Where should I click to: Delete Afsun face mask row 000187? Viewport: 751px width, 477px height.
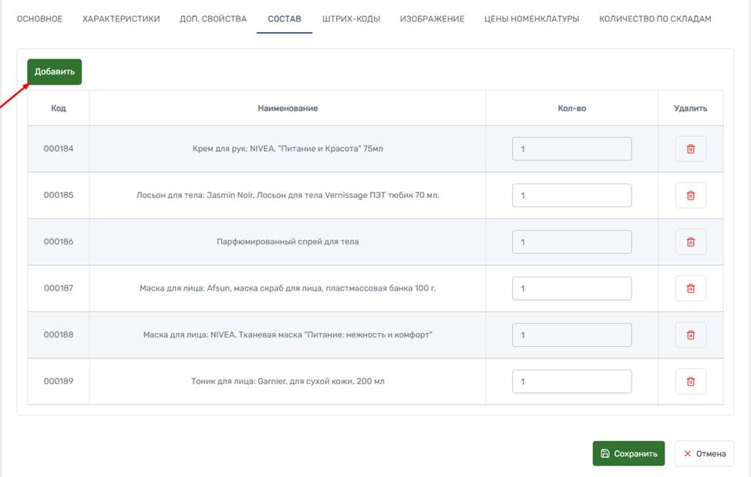click(x=690, y=288)
